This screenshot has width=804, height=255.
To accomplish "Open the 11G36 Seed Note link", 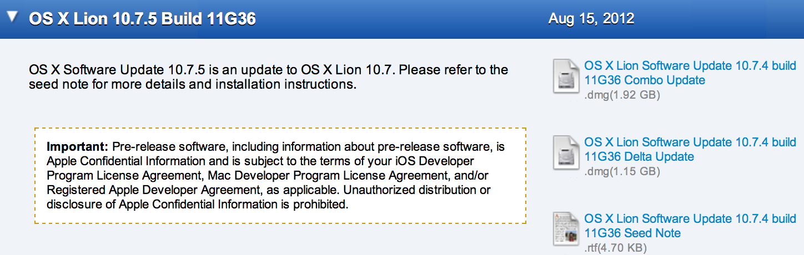I will pyautogui.click(x=690, y=226).
